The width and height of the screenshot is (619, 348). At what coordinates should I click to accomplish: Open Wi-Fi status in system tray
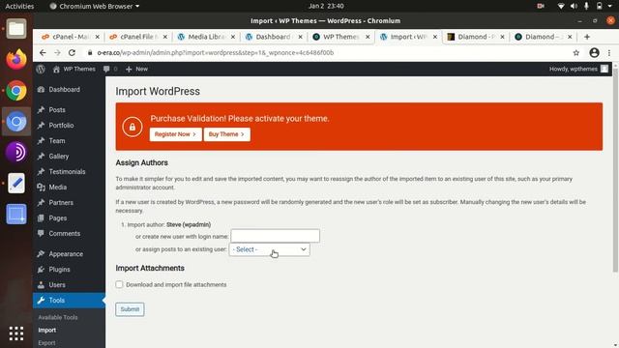pyautogui.click(x=561, y=6)
